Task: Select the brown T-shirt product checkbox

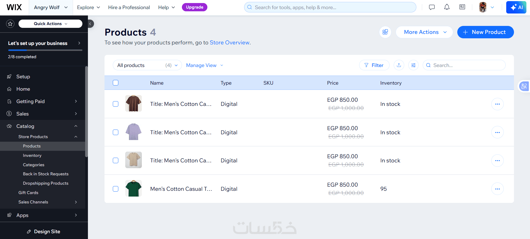Action: 116,104
